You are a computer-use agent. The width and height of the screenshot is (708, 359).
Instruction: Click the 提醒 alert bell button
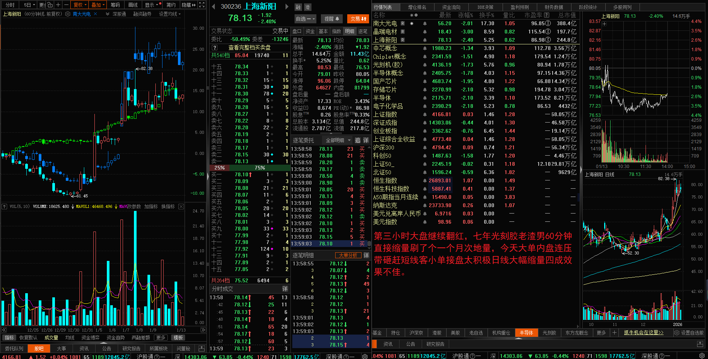click(x=332, y=18)
